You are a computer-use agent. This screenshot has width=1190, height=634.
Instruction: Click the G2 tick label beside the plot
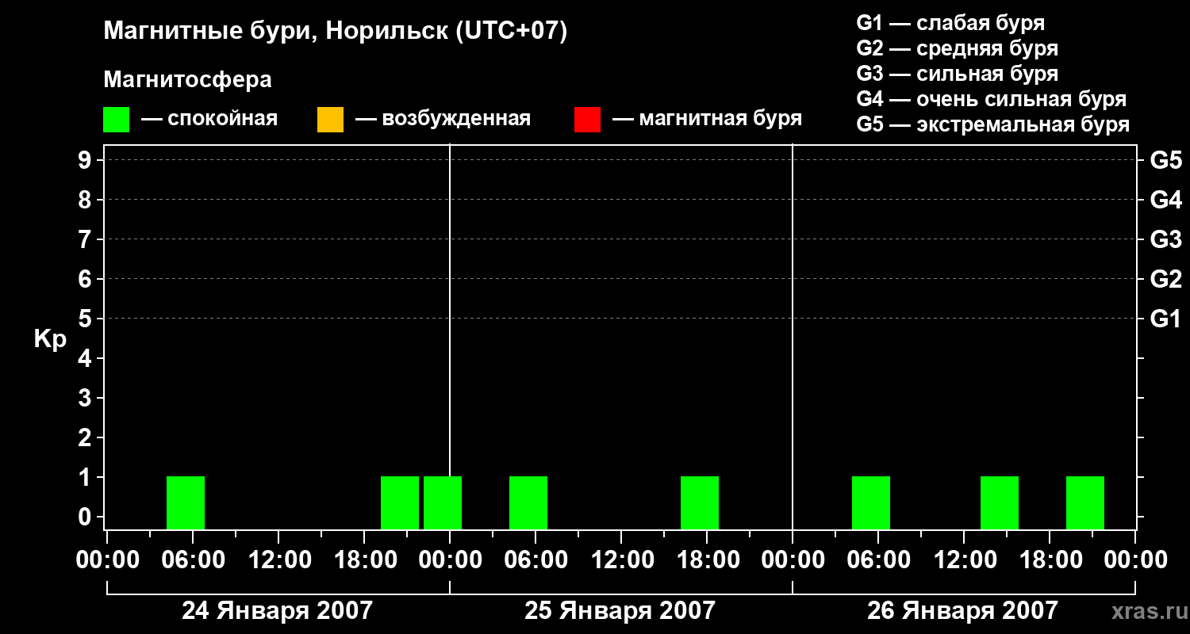pyautogui.click(x=1166, y=279)
